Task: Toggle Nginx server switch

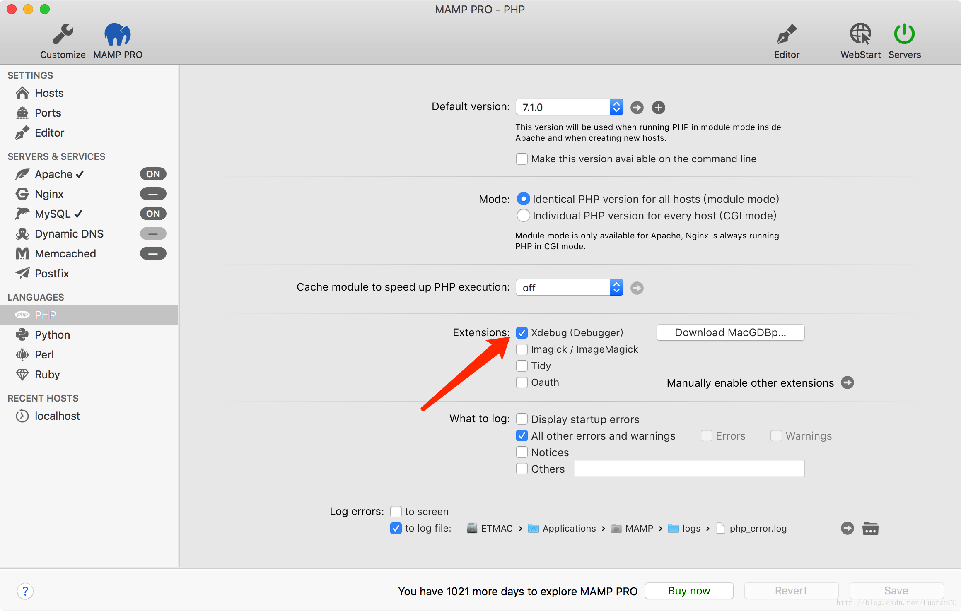Action: [x=153, y=194]
